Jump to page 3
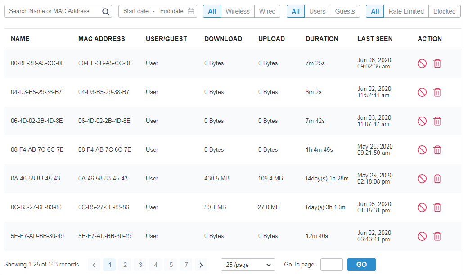Viewport: 464px width, 275px height. (x=140, y=265)
